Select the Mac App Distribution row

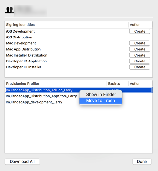79,49
